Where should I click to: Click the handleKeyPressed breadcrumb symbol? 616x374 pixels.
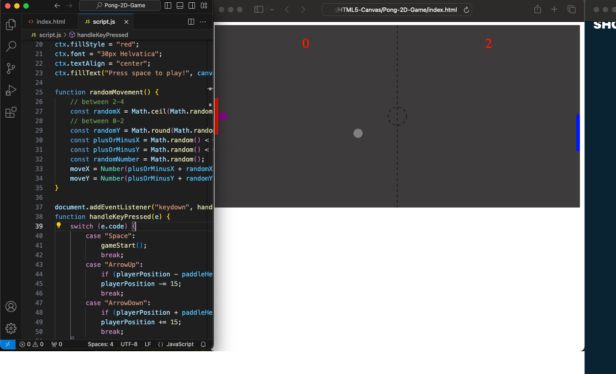coord(99,35)
